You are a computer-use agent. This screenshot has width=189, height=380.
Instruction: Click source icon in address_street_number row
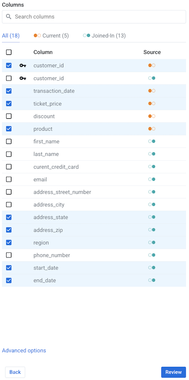click(x=152, y=192)
